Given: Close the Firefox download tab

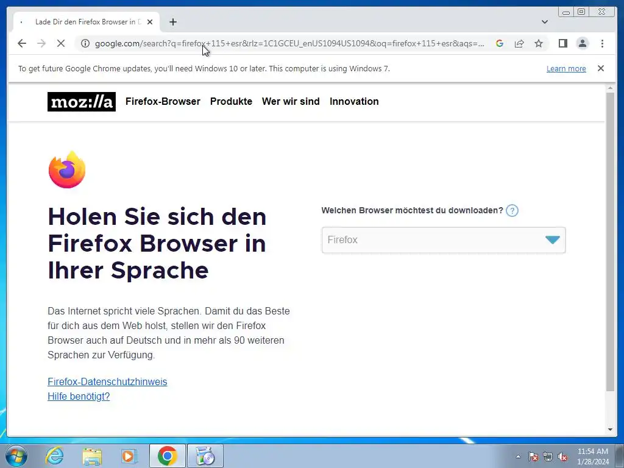Looking at the screenshot, I should pos(150,22).
